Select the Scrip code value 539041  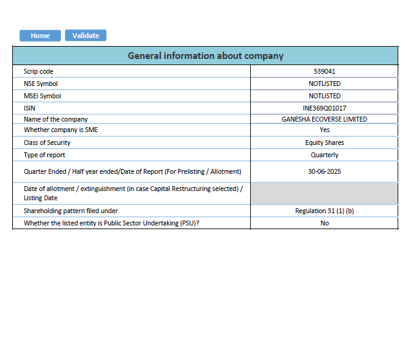coord(324,72)
